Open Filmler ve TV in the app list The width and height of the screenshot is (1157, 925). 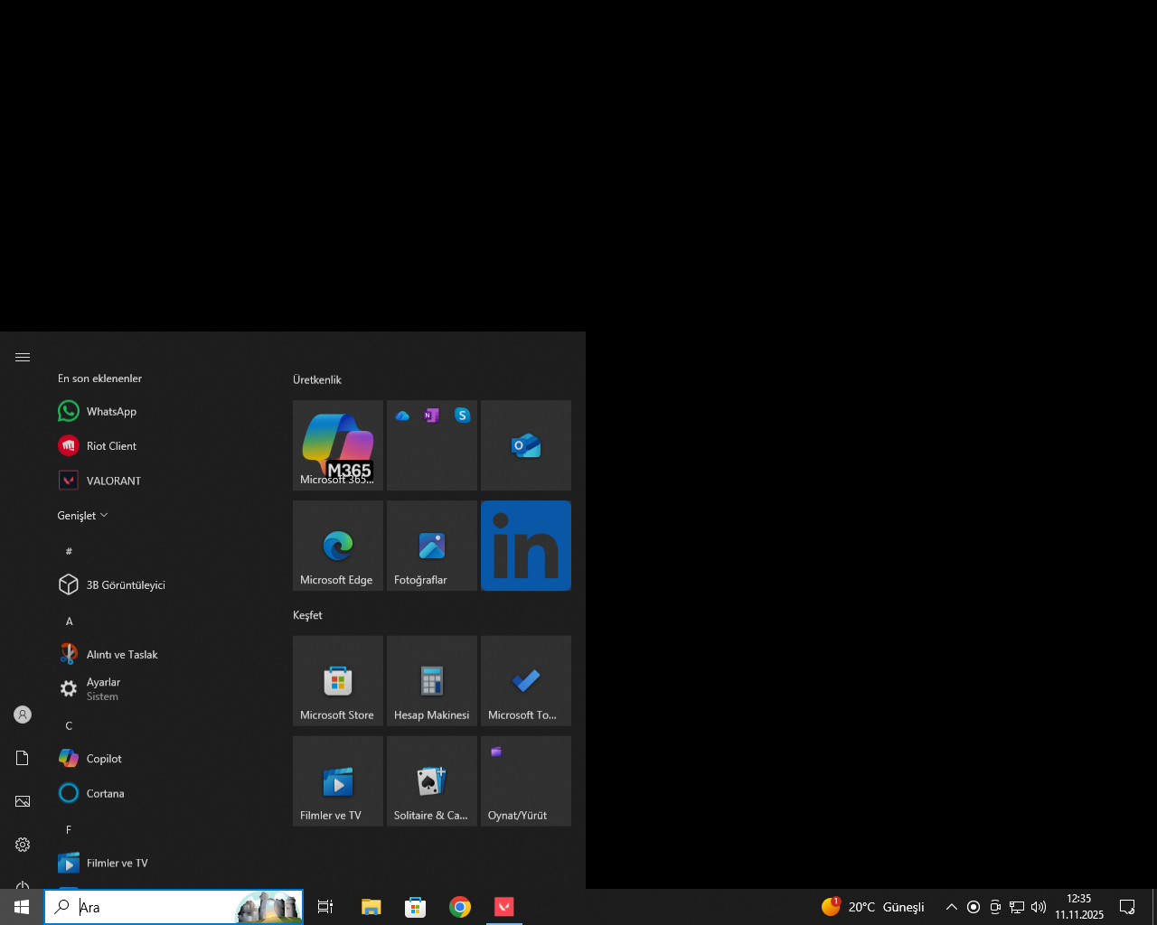point(163,863)
